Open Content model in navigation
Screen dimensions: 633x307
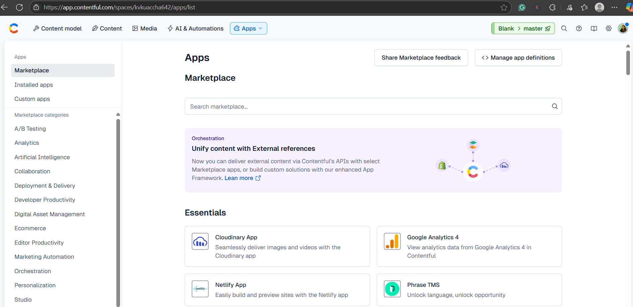[57, 28]
